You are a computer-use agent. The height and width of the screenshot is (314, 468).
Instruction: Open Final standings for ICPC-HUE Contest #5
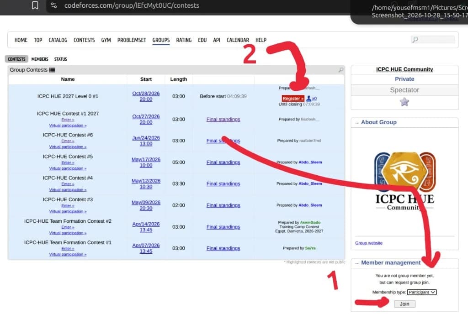pyautogui.click(x=223, y=162)
